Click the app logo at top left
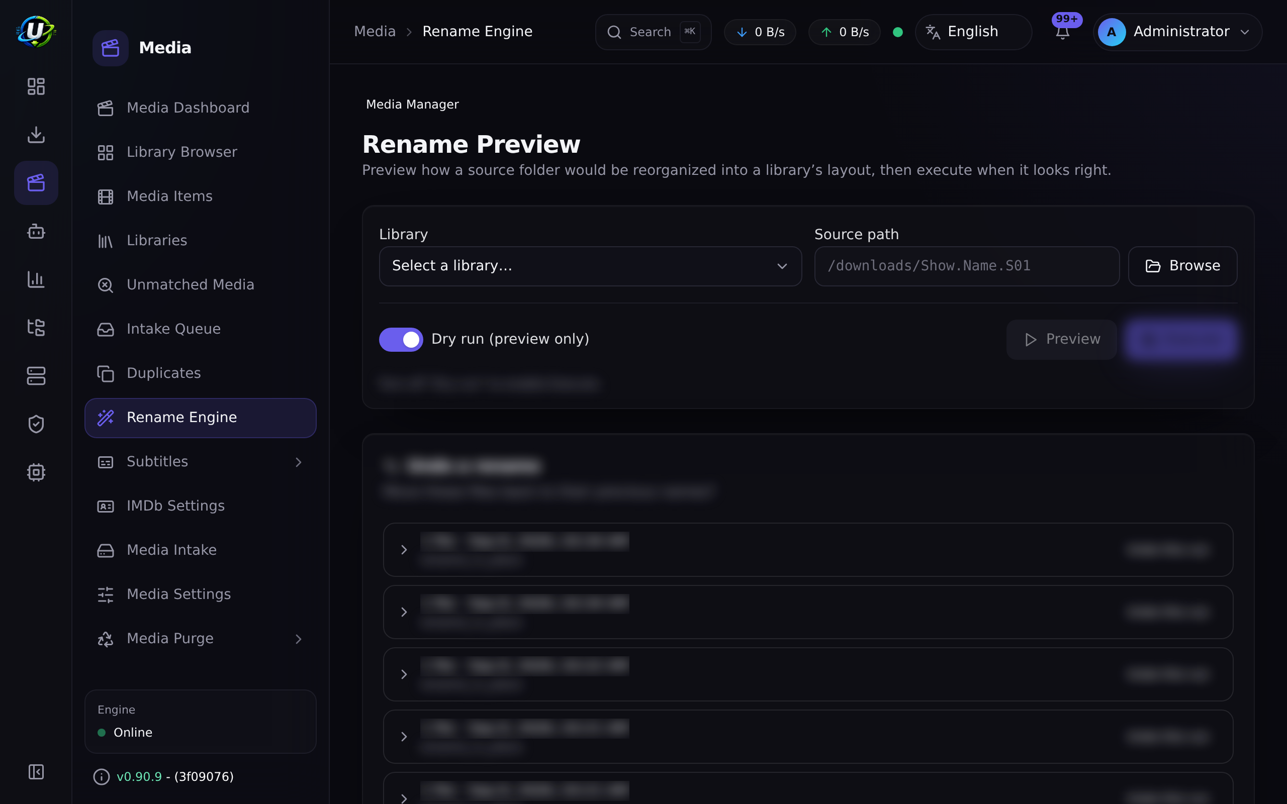The image size is (1287, 804). coord(36,31)
